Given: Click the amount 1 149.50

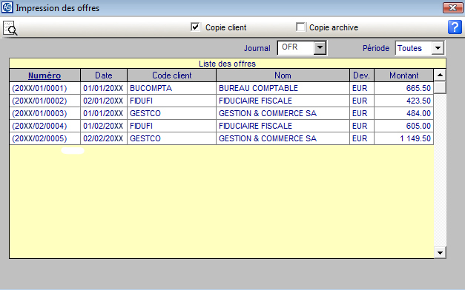Looking at the screenshot, I should tap(415, 138).
